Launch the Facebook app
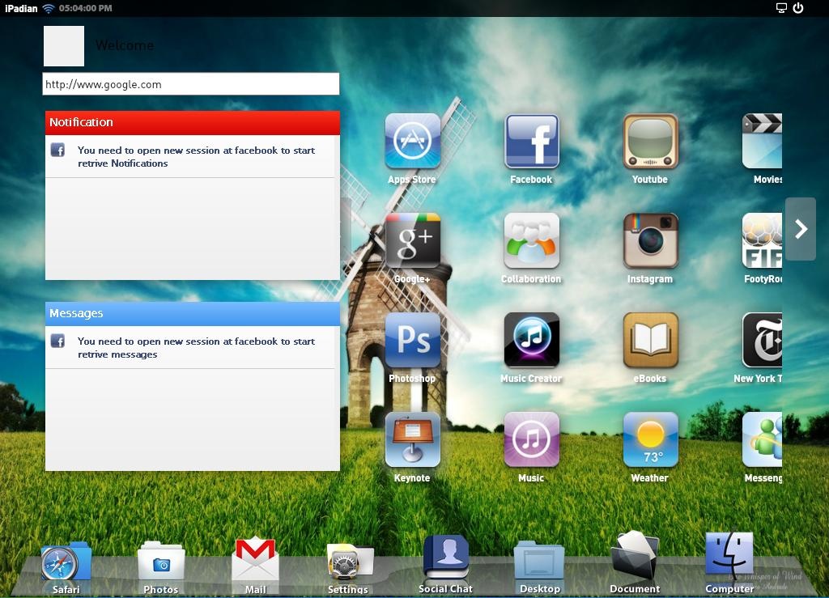Viewport: 829px width, 598px height. [531, 141]
